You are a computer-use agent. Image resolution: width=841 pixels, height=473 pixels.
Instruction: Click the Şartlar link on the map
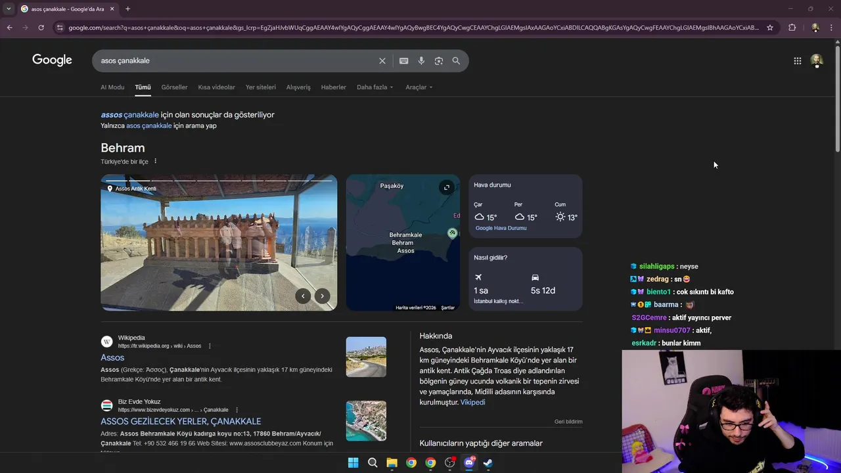click(x=447, y=307)
